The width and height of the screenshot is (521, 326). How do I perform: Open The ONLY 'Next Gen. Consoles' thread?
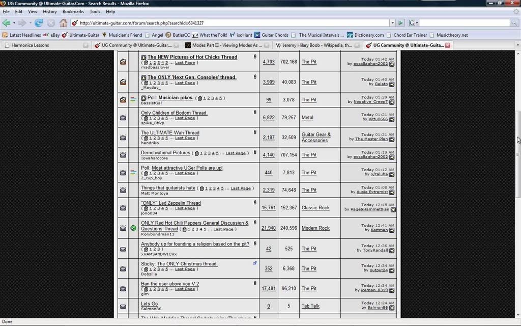coord(192,77)
